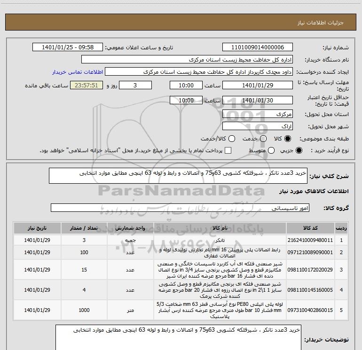Viewport: 362px width, 350px height.
Task: Click the quantity cell showing 1000
Action: tap(84, 310)
